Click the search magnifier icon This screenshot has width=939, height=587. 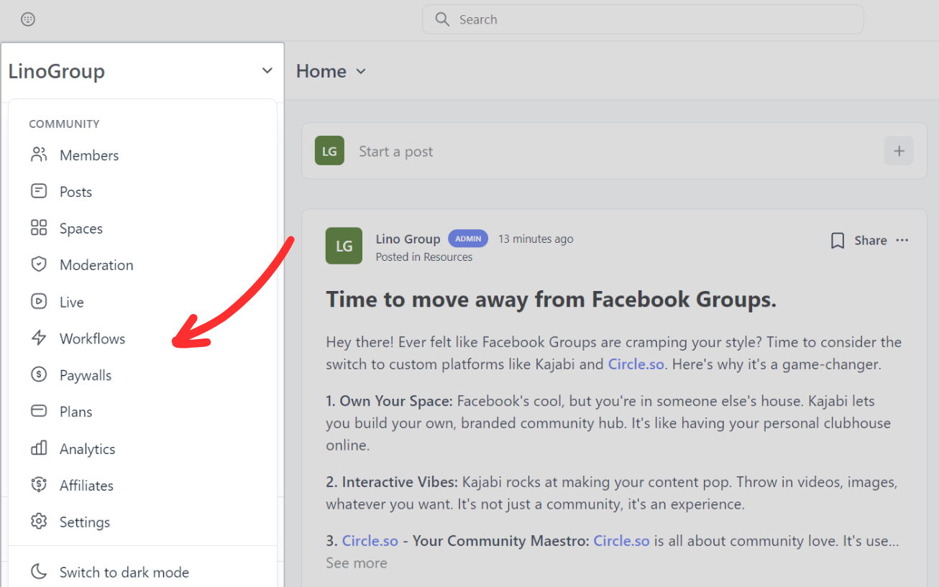tap(442, 19)
